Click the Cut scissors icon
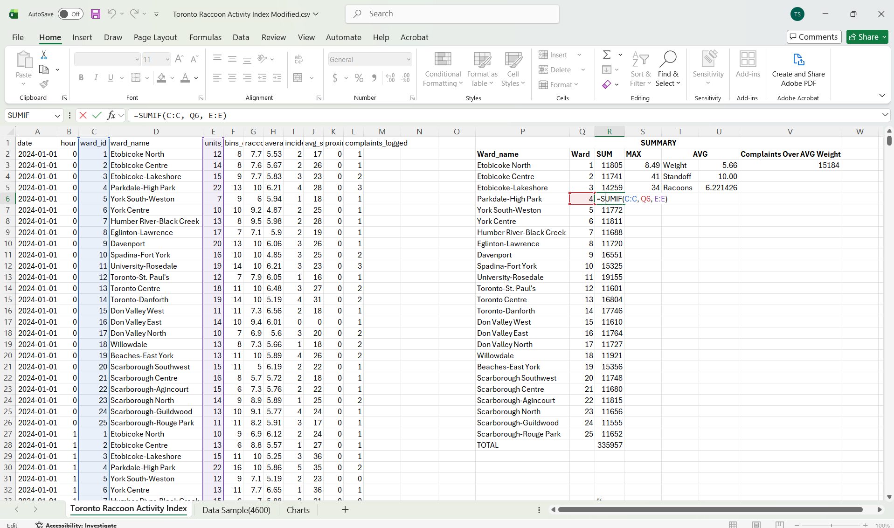 (44, 55)
